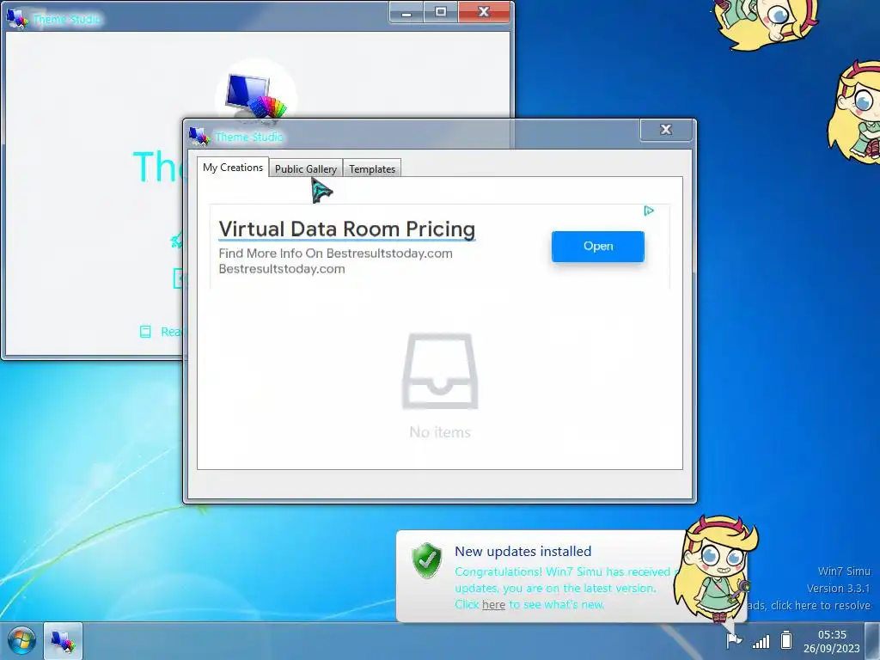Click back window Theme Studio title icon
The height and width of the screenshot is (660, 880).
click(17, 19)
